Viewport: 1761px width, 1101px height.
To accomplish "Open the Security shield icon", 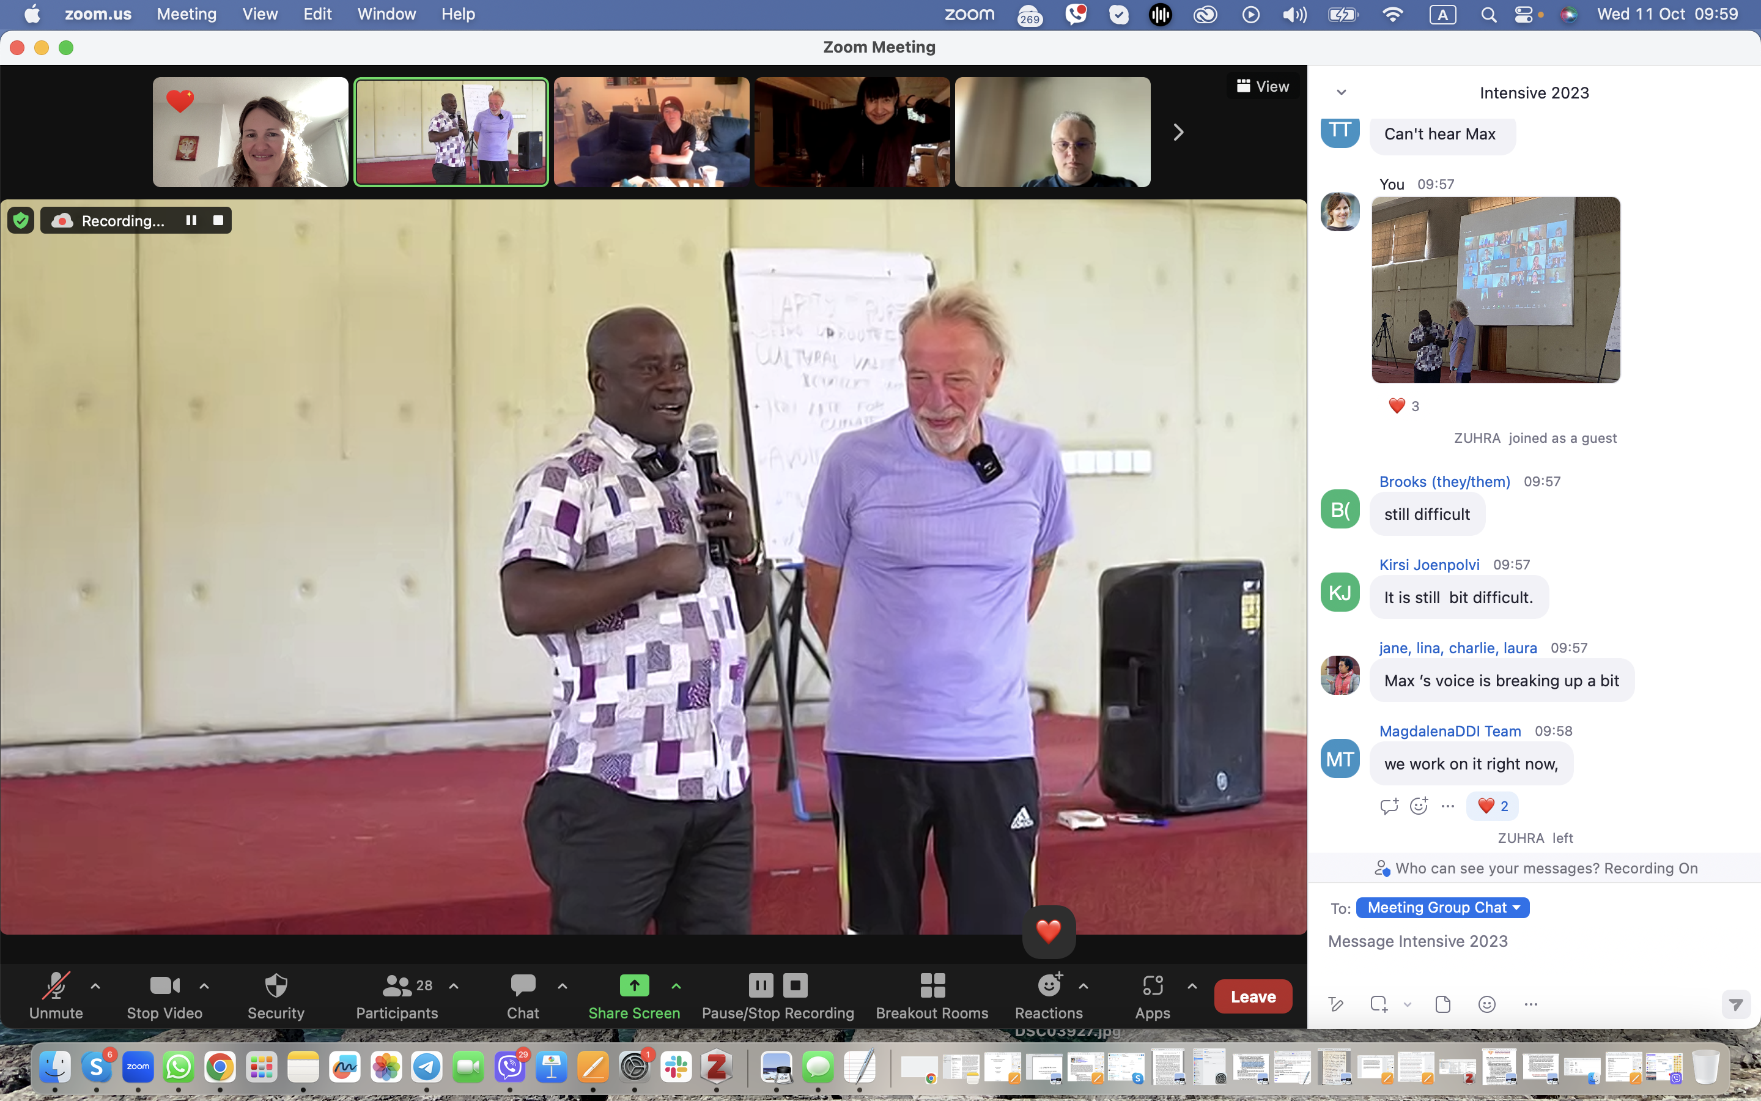I will [x=276, y=986].
